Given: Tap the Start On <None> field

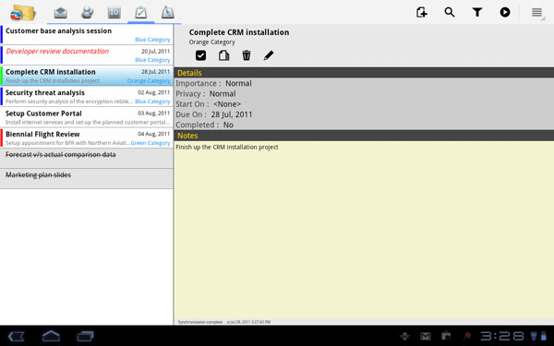Looking at the screenshot, I should (x=209, y=104).
